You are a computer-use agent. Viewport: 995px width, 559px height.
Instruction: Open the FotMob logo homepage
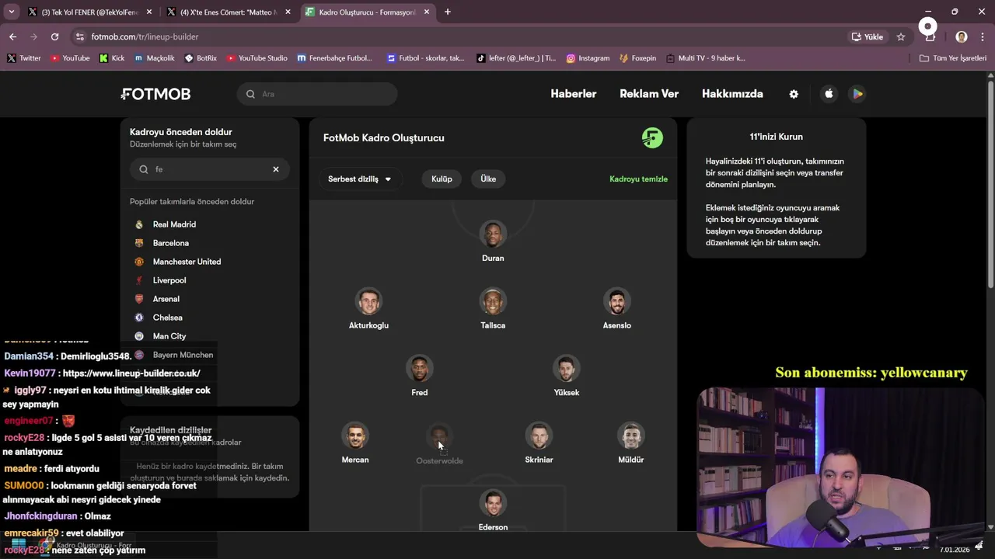155,94
